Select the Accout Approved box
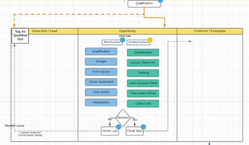 click(143, 63)
